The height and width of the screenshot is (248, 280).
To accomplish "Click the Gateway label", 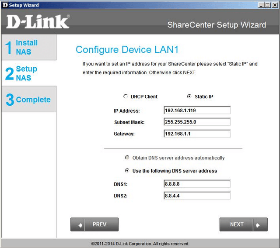I will click(x=124, y=134).
